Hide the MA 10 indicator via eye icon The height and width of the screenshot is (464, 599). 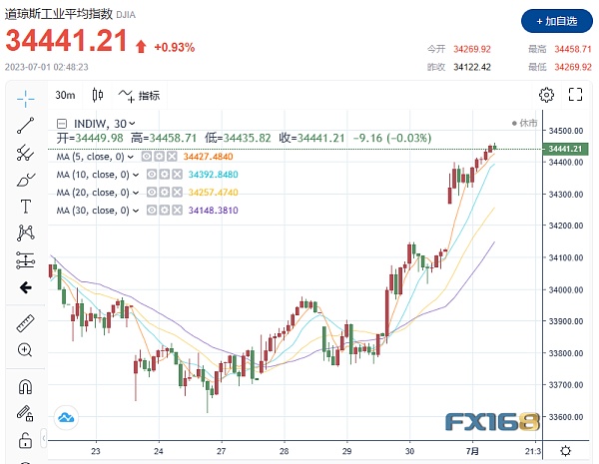coord(152,175)
